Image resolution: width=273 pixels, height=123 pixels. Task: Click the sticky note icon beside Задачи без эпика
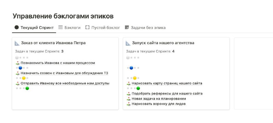pyautogui.click(x=127, y=27)
